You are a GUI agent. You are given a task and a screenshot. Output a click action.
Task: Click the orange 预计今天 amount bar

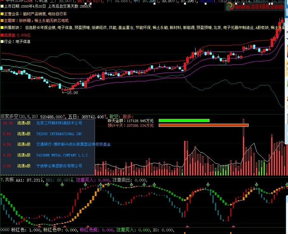click(204, 125)
